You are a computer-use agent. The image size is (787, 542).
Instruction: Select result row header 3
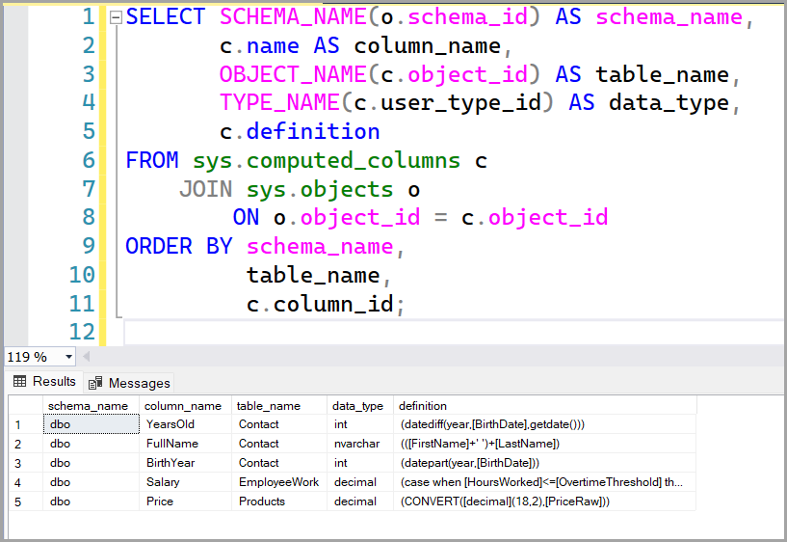[x=26, y=463]
